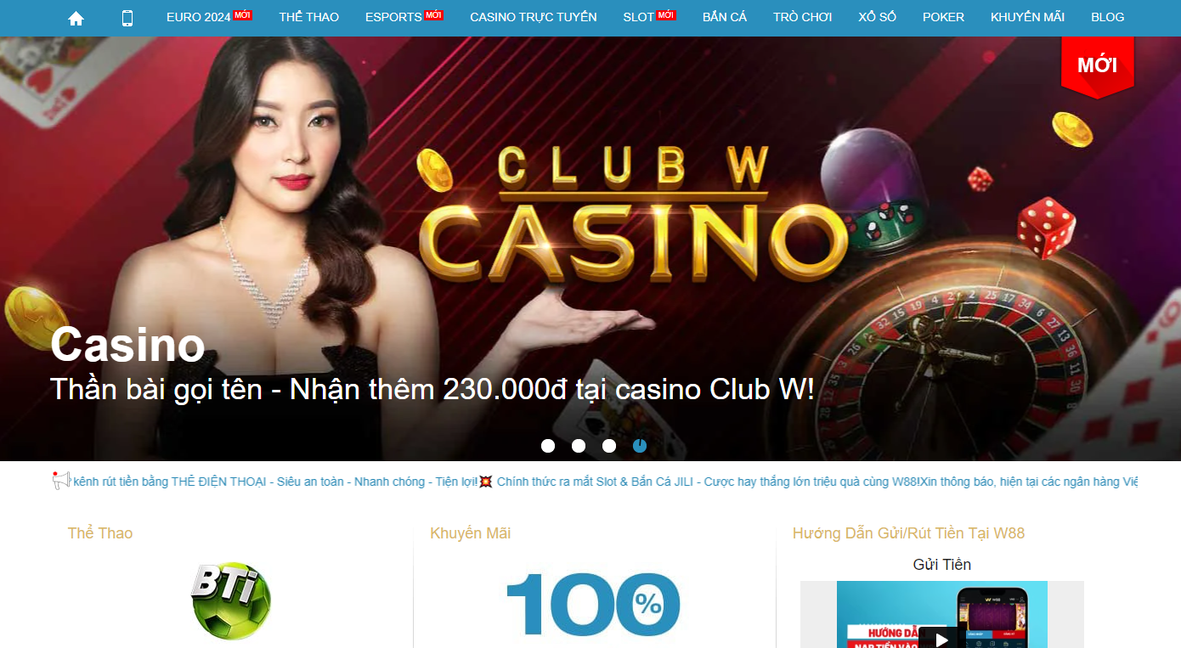This screenshot has width=1181, height=648.
Task: Open the EURO 2024 menu
Action: (209, 17)
